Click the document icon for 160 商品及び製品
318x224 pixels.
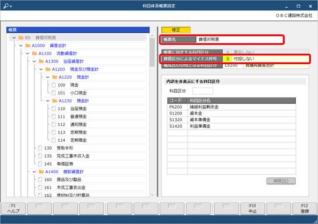[40, 180]
